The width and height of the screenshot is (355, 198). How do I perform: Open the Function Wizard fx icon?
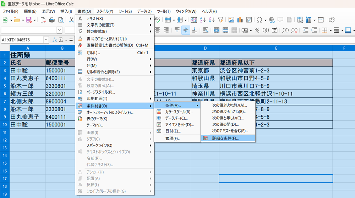[x=55, y=40]
